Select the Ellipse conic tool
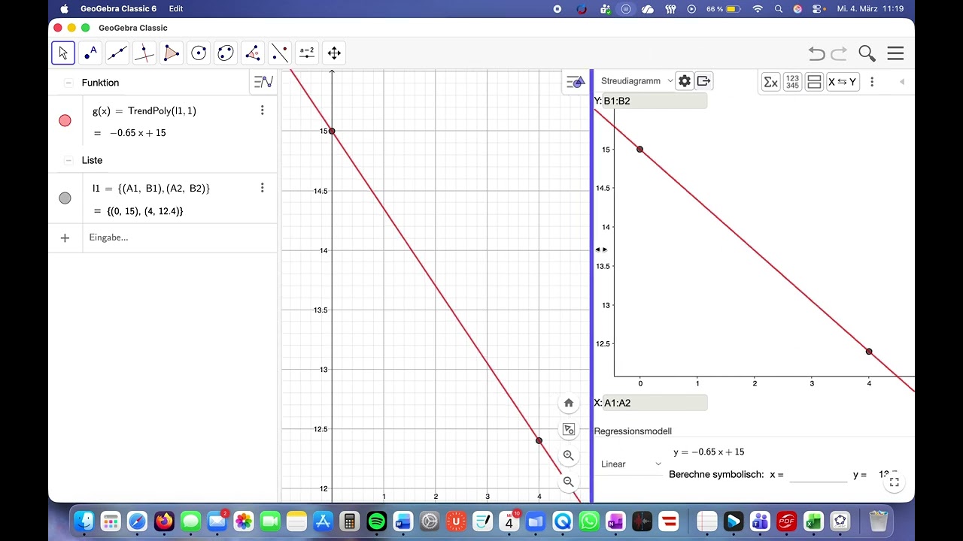963x541 pixels. click(226, 53)
